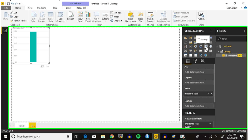Select the Scatter chart visualization

pos(191,47)
